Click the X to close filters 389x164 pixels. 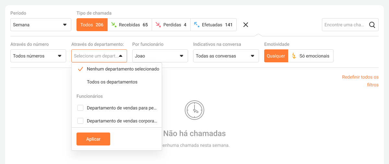click(246, 25)
